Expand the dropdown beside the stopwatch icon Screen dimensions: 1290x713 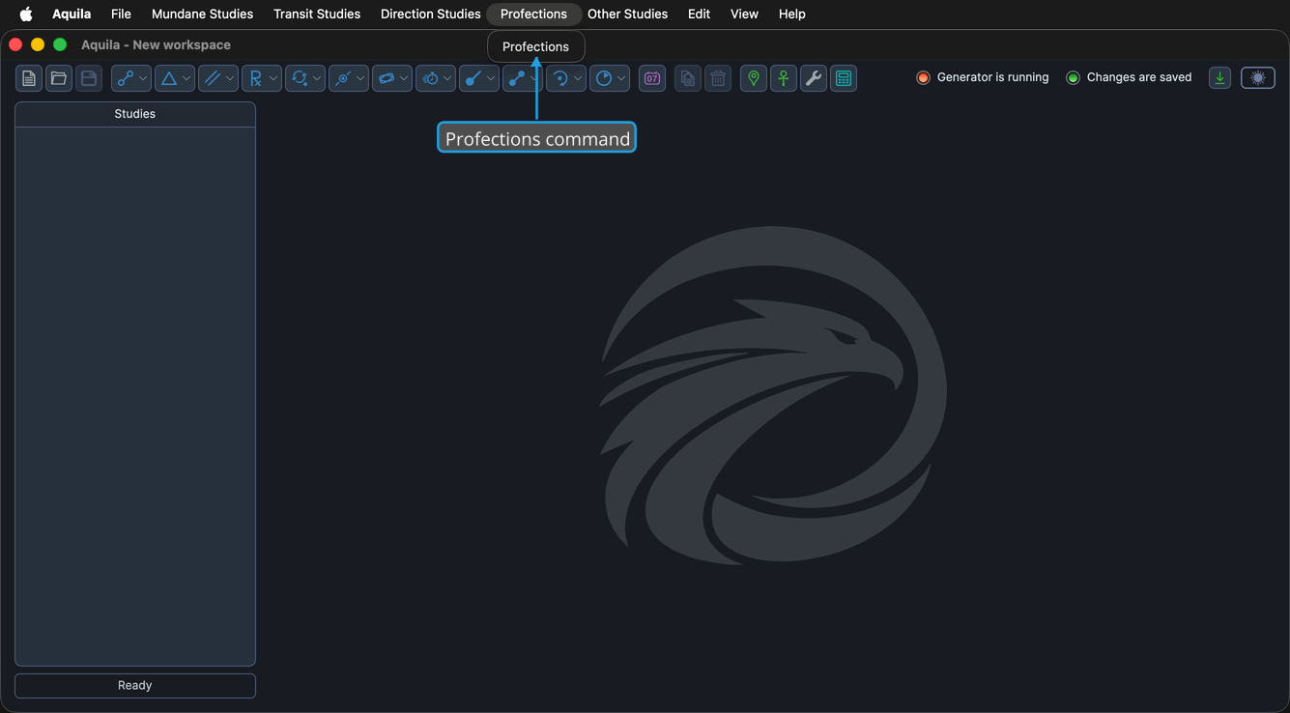click(447, 78)
